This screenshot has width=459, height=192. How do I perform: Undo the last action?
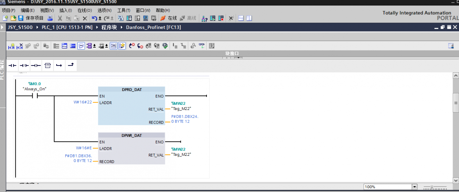tap(94, 18)
